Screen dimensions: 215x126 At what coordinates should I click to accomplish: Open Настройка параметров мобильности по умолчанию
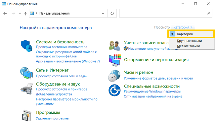coord(66,101)
